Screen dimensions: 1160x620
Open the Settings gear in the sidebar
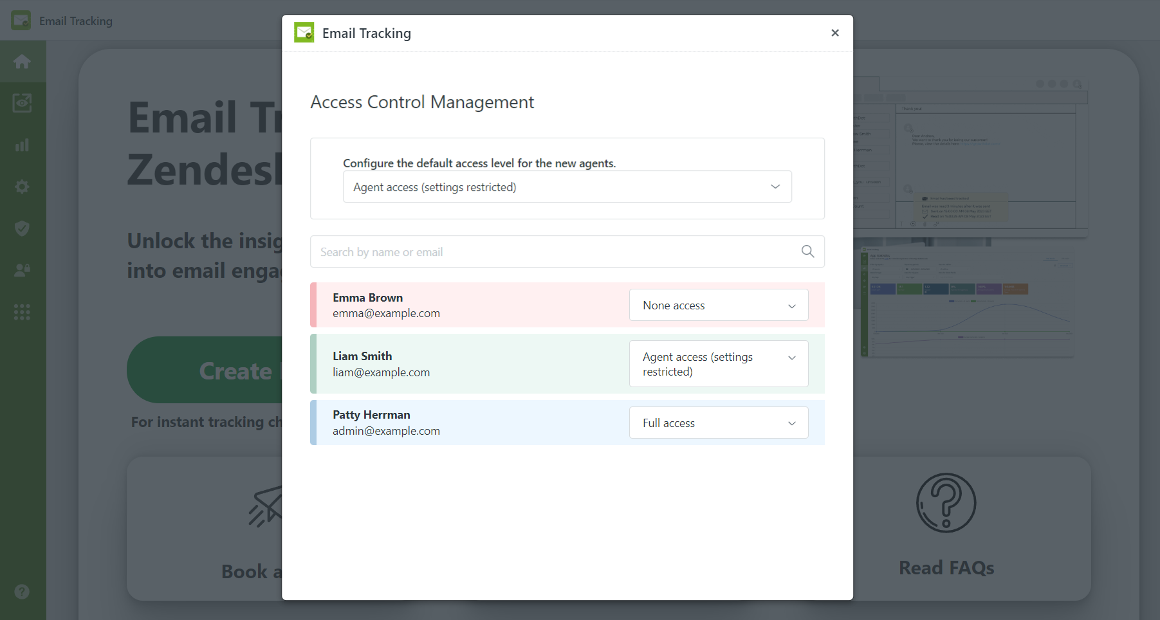23,187
